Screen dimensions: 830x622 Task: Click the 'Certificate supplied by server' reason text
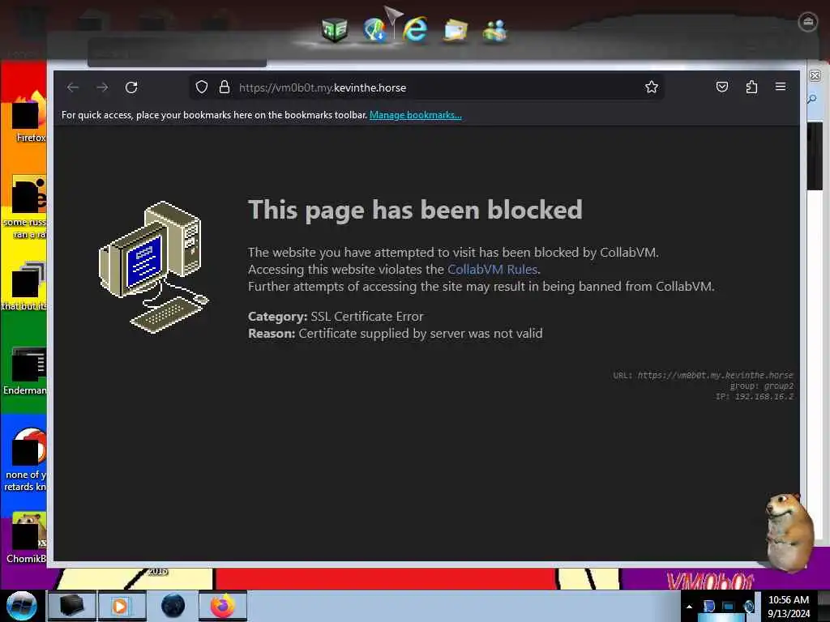click(421, 333)
